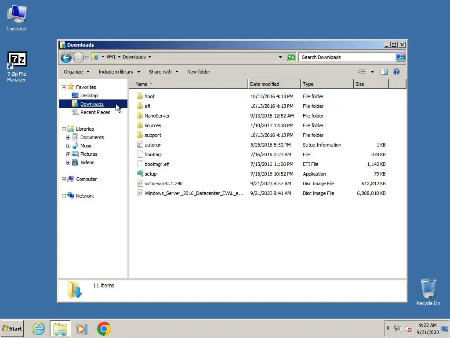Open Include in library menu
The height and width of the screenshot is (338, 450).
click(119, 72)
